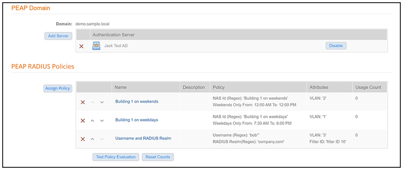The height and width of the screenshot is (170, 403).
Task: Open the Building 1 on weekends link
Action: (137, 101)
